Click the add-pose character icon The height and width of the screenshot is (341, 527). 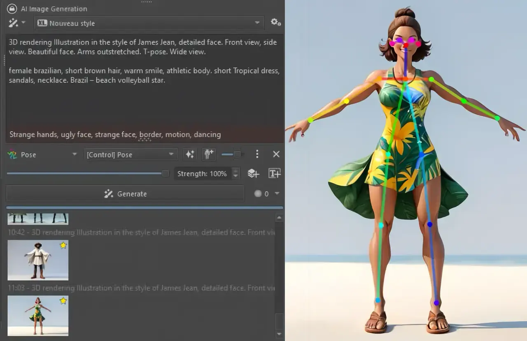[x=208, y=154]
